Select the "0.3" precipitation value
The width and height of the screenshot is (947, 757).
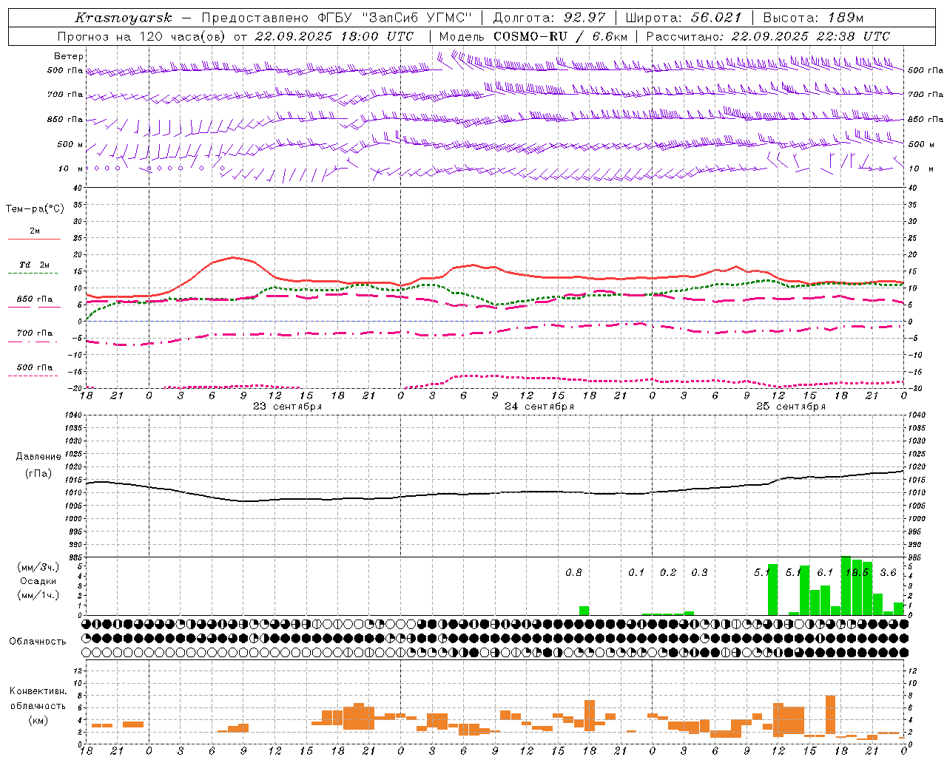point(699,572)
